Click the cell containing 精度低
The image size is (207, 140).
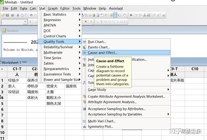click(x=36, y=92)
